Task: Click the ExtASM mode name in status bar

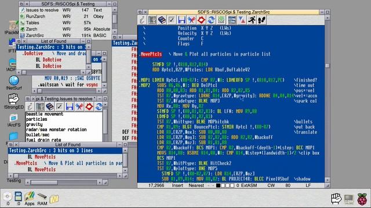Action: 249,185
